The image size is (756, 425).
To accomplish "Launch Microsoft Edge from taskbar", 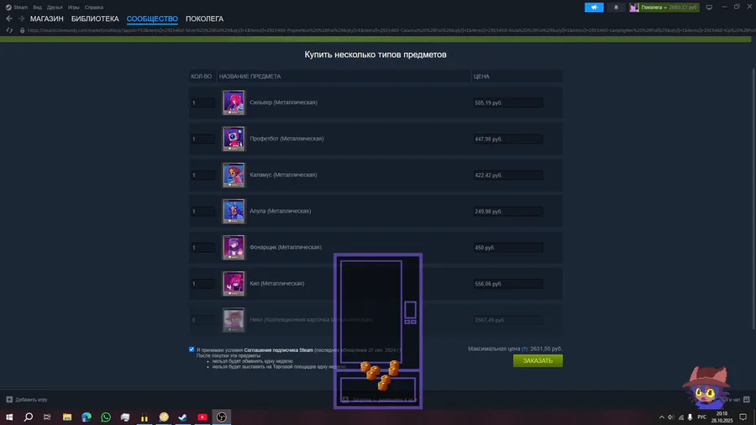I will 87,417.
